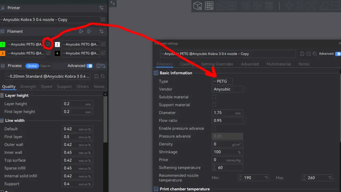341x192 pixels.
Task: Delete filament preset in Filament settings
Action: (x=308, y=54)
